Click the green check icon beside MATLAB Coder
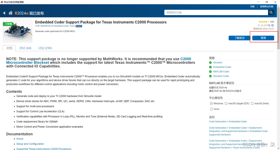 pyautogui.click(x=210, y=71)
